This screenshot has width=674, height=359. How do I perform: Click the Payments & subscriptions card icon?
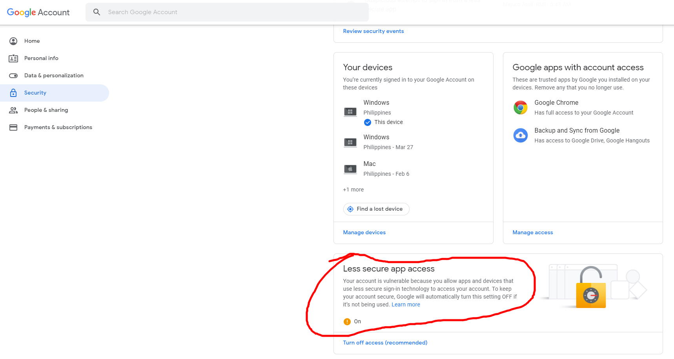[x=13, y=128]
